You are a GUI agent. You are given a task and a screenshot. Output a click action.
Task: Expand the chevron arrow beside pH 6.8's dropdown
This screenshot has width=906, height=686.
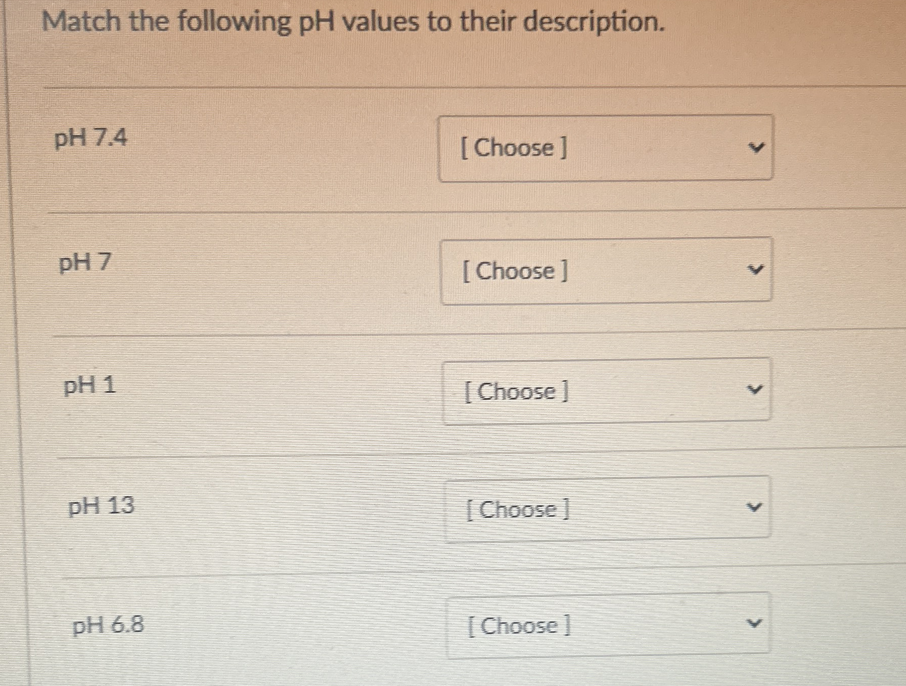click(754, 622)
